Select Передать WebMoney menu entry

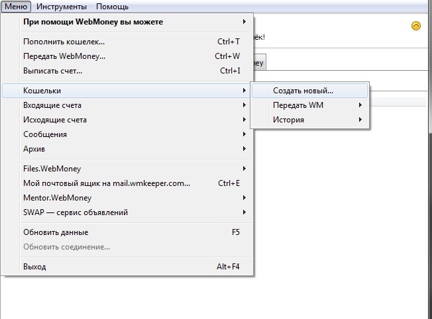(x=127, y=56)
